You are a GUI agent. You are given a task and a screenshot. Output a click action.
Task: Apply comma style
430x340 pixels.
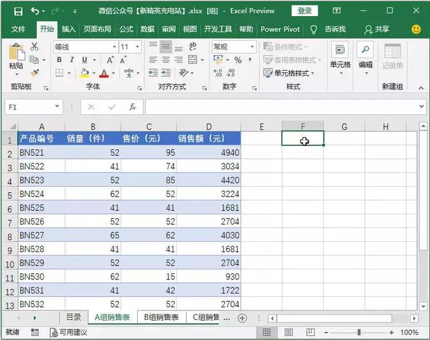250,60
